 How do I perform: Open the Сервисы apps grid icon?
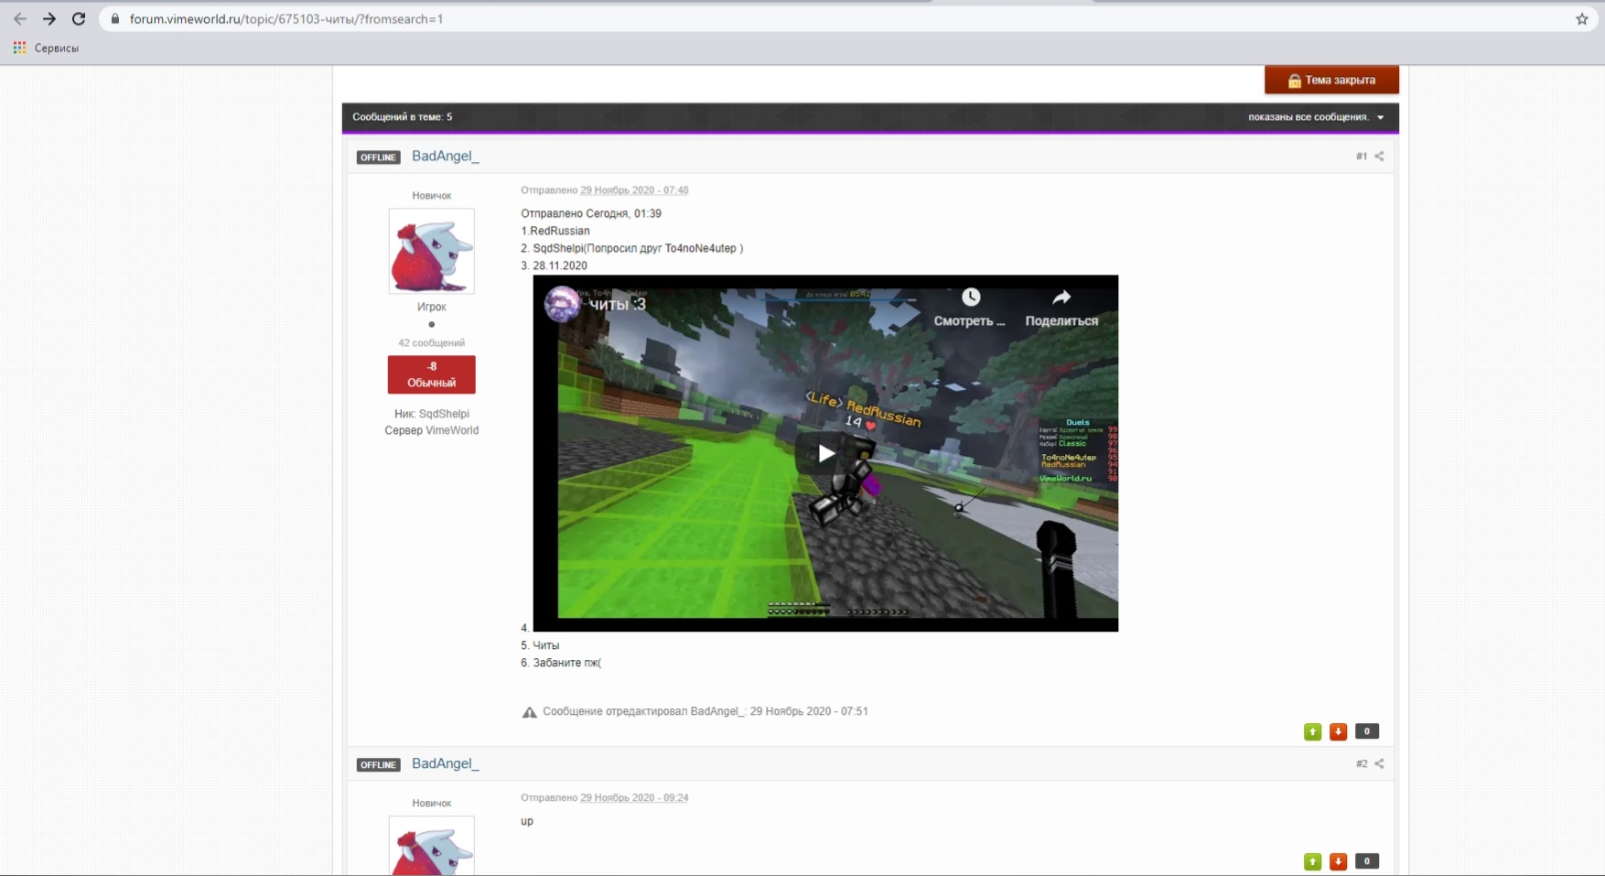pos(19,48)
